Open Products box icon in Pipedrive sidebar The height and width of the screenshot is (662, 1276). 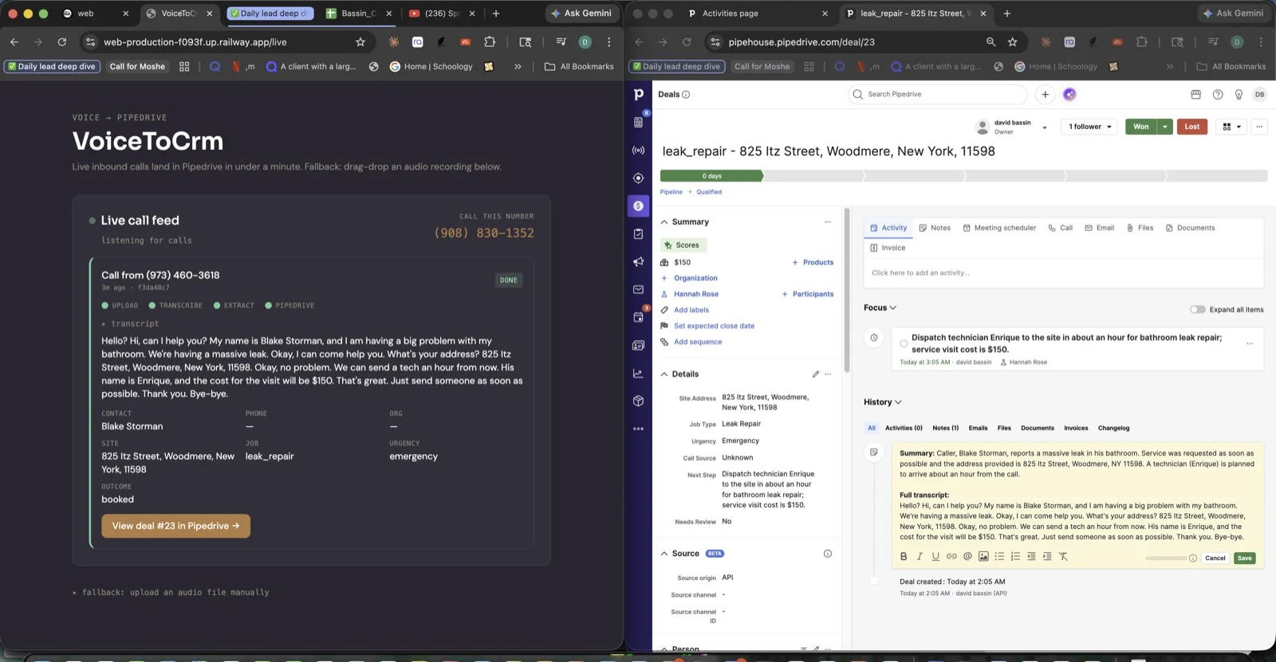point(638,401)
